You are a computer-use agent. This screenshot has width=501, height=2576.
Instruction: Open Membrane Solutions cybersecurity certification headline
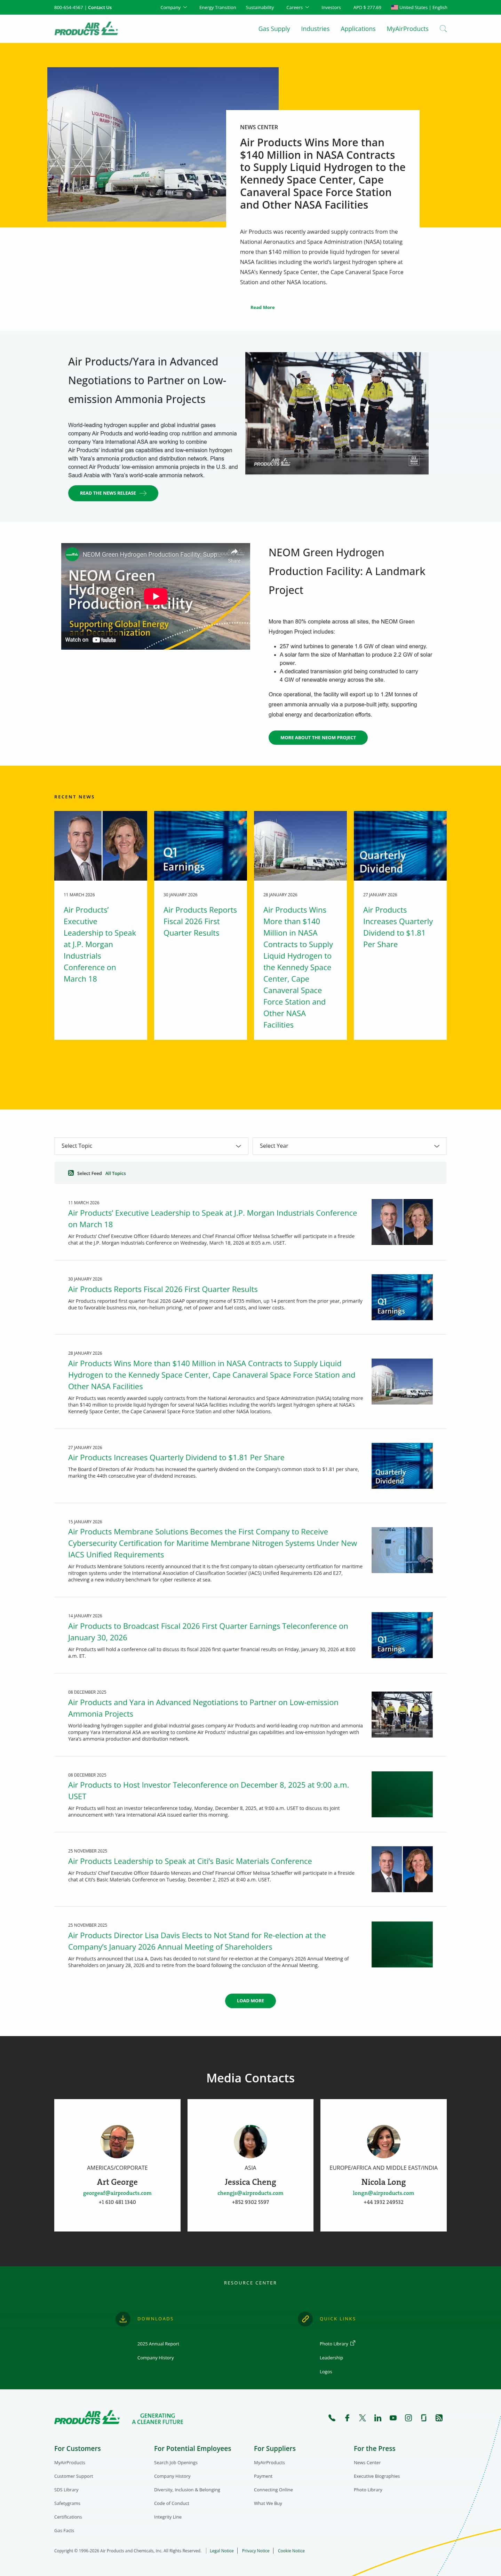[213, 1543]
